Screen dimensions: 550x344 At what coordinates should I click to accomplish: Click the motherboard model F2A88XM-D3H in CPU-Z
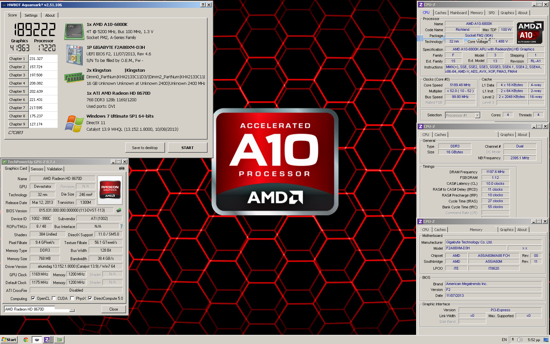click(x=476, y=248)
